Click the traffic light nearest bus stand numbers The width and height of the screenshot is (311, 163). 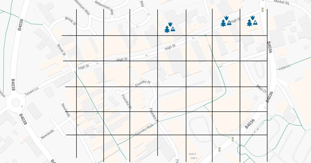233,139
